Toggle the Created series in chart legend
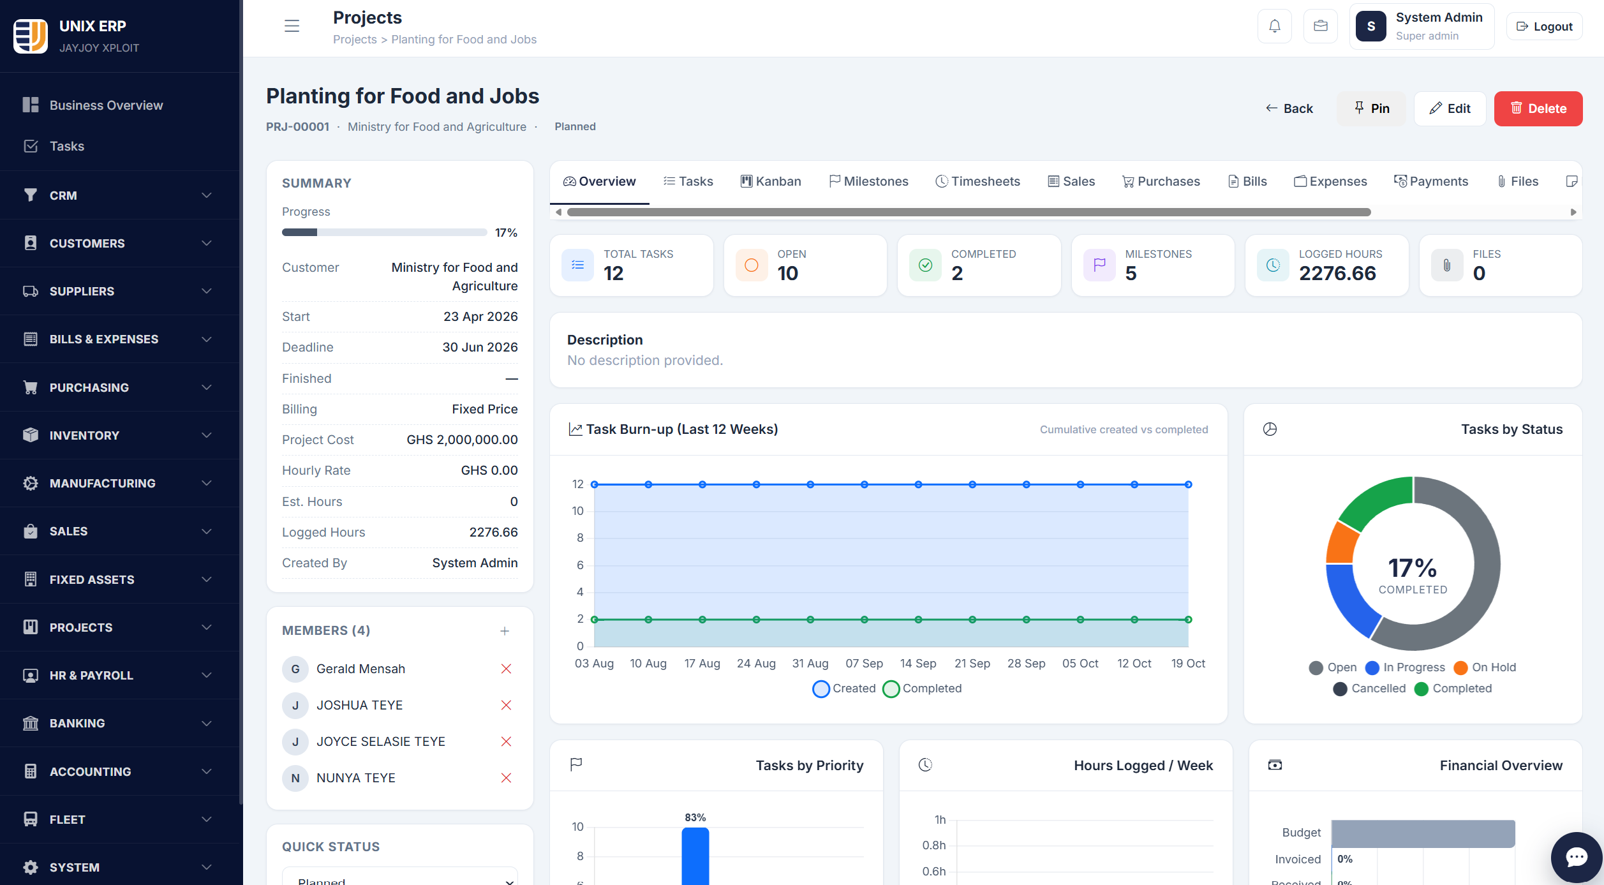 (844, 688)
